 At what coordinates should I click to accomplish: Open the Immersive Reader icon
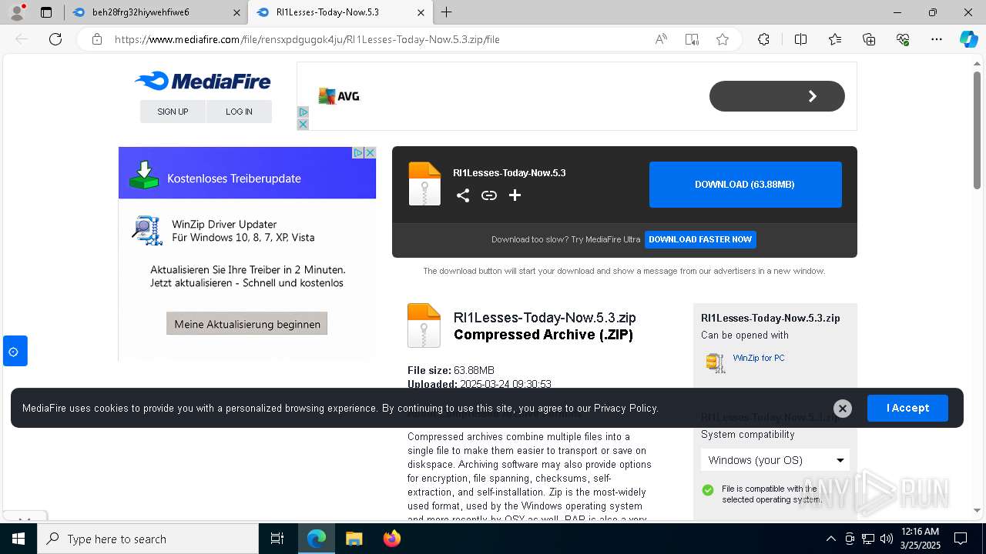[x=692, y=39]
